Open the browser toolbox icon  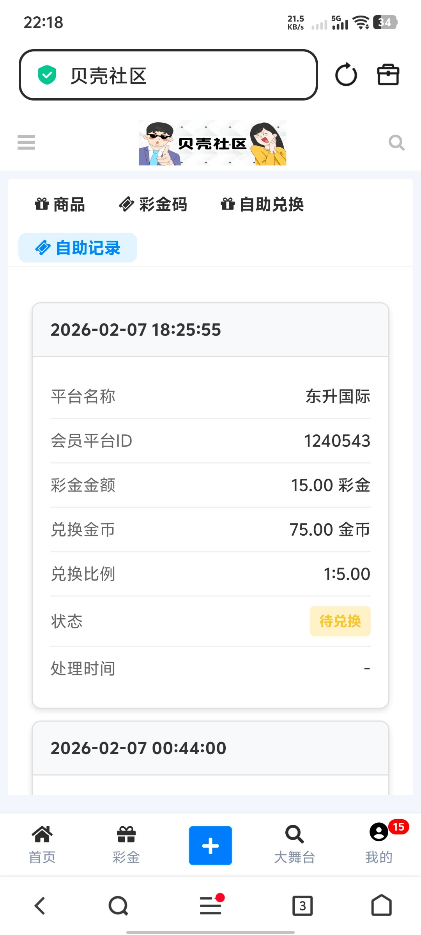pos(388,75)
